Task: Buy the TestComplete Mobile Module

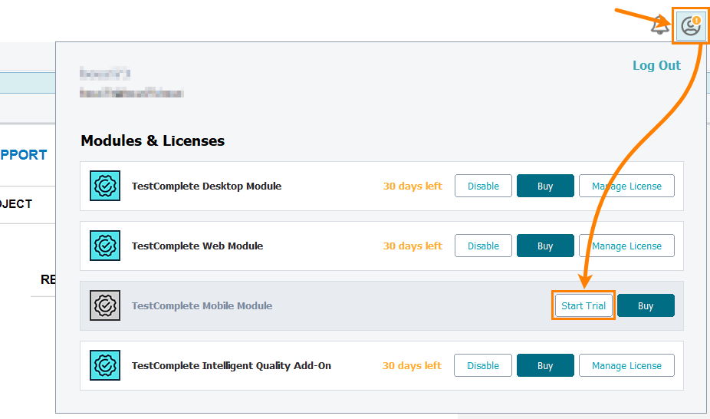Action: tap(646, 306)
